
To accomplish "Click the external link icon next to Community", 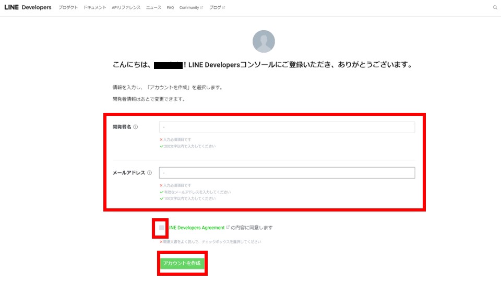I will (201, 8).
